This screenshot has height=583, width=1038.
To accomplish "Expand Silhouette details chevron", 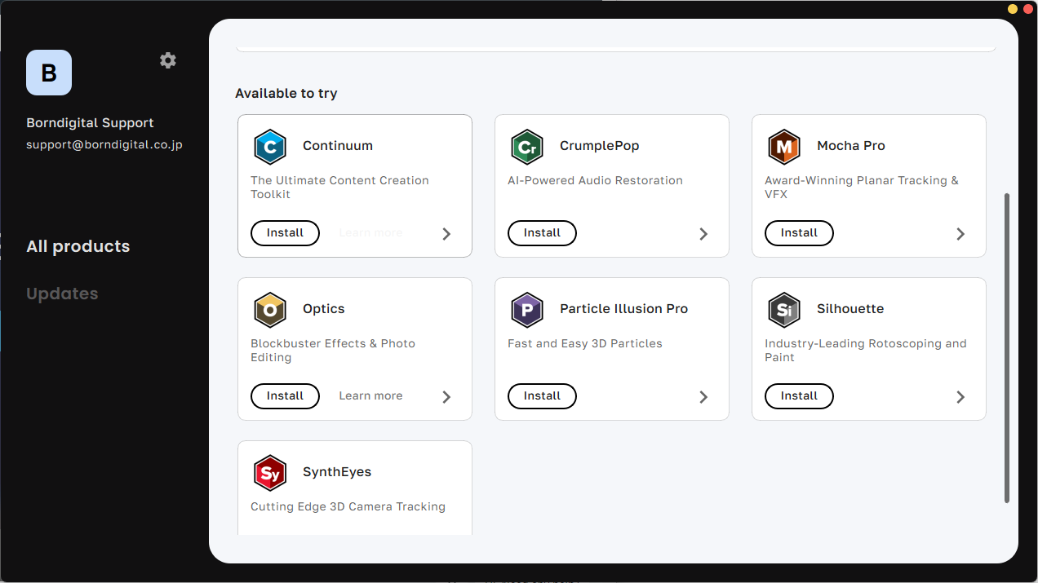I will click(960, 397).
